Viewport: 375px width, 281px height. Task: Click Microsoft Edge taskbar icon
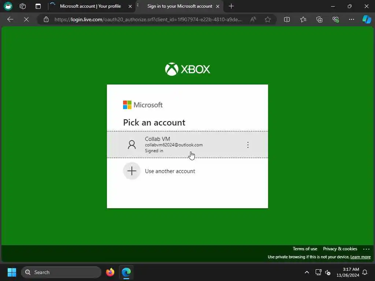(x=126, y=272)
